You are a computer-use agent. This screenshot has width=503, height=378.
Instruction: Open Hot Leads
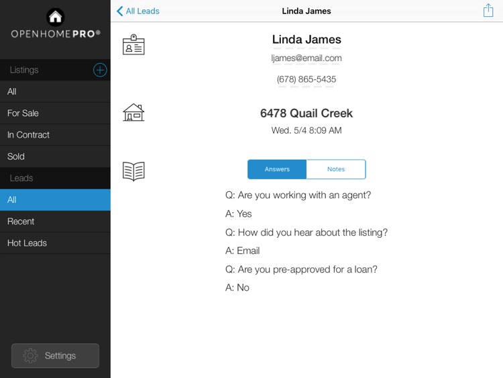point(55,243)
